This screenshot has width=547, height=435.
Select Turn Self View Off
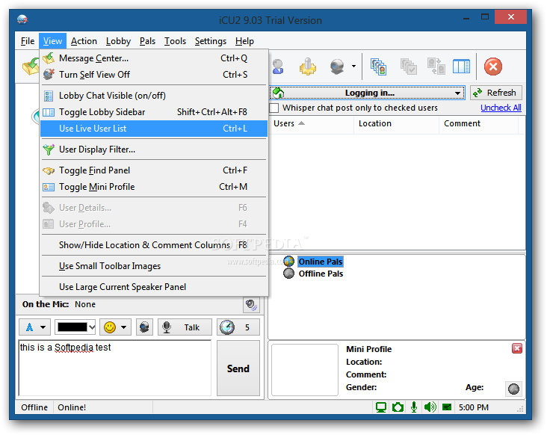coord(154,75)
